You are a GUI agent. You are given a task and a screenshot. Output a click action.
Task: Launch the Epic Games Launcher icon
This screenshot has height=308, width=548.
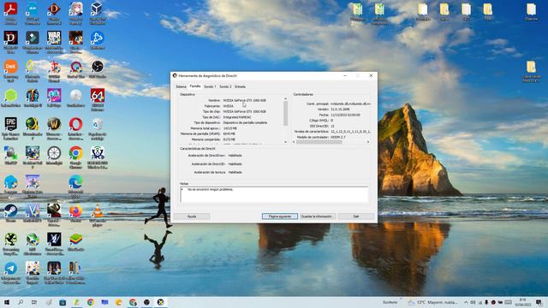(x=10, y=124)
